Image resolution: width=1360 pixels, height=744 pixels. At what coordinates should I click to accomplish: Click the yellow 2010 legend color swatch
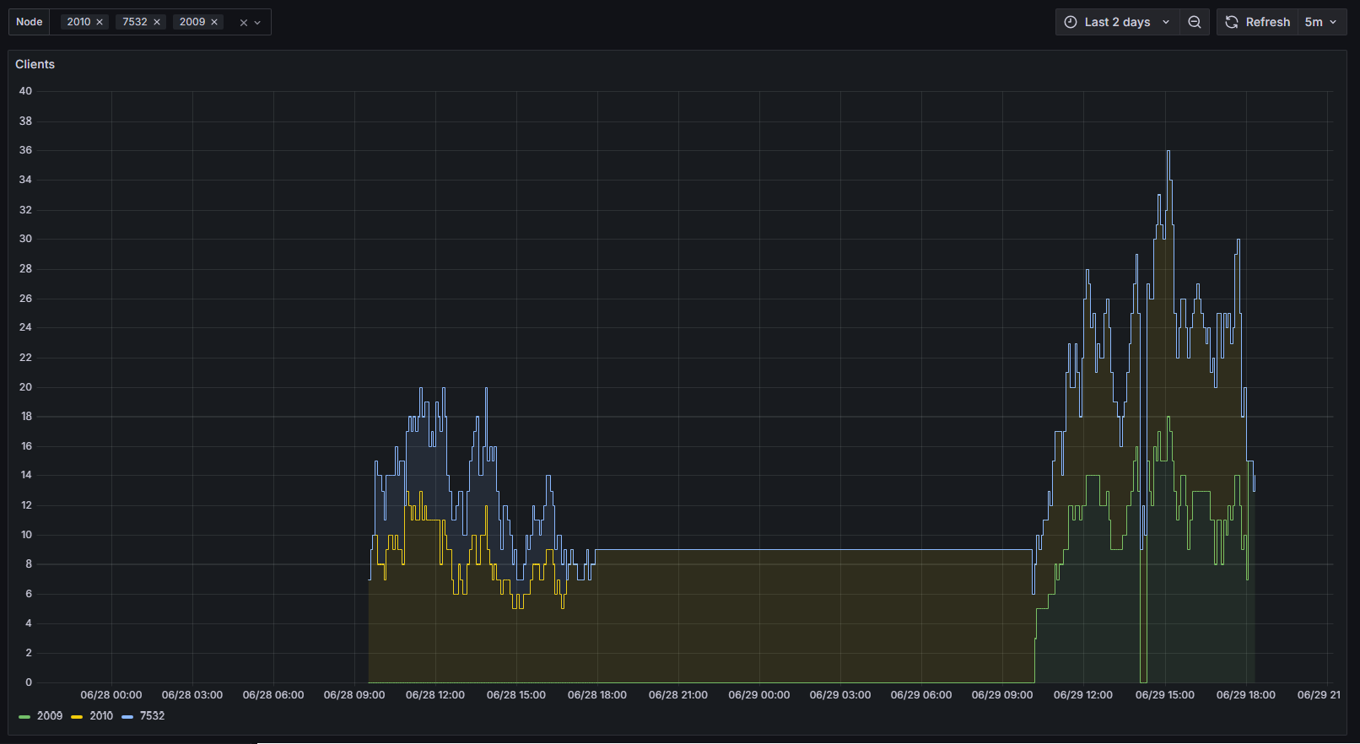tap(77, 717)
